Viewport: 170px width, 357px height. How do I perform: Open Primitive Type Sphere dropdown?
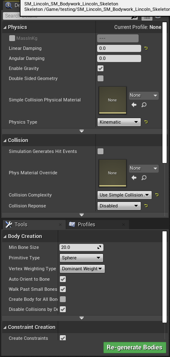[81, 258]
